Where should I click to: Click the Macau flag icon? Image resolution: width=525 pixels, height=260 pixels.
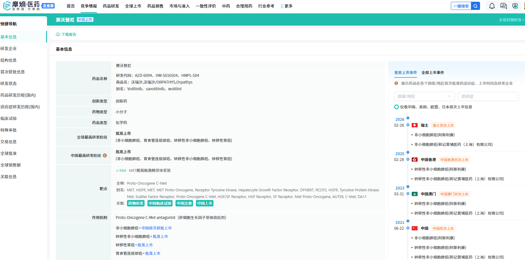pos(415,194)
